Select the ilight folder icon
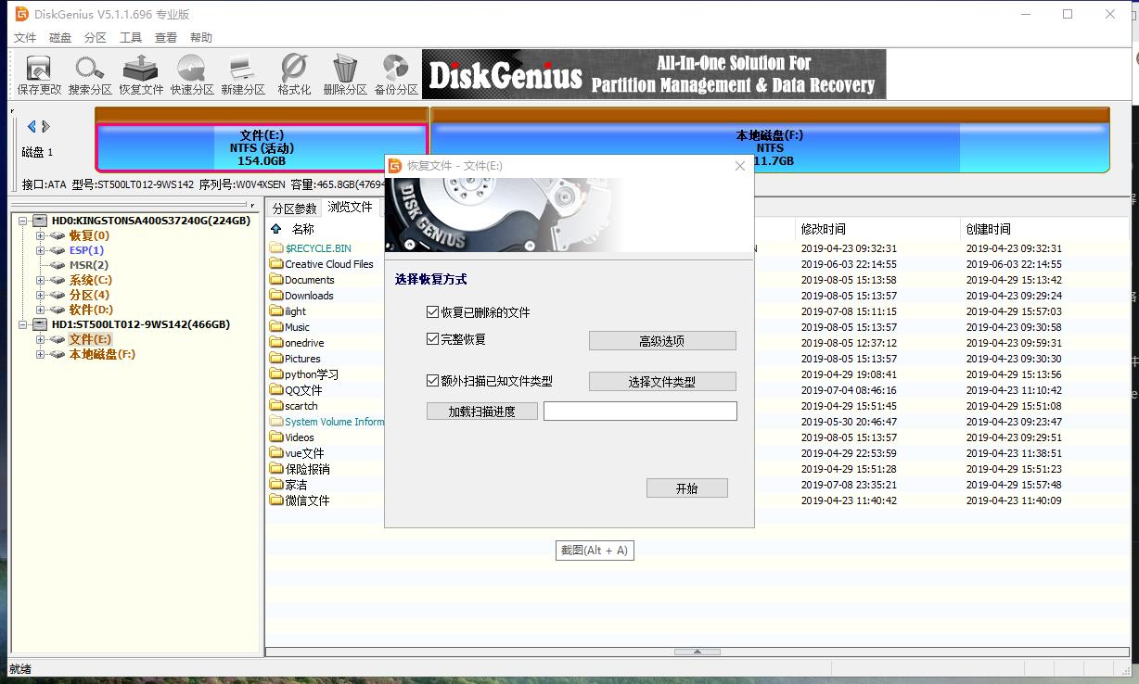This screenshot has width=1139, height=684. pos(276,311)
